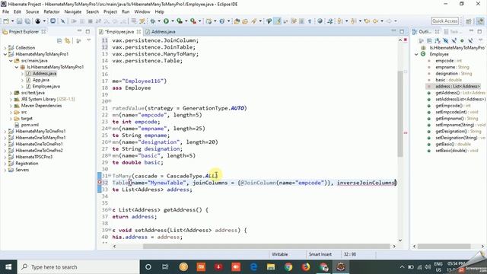Collapse the Employee class in Outline

pyautogui.click(x=416, y=54)
